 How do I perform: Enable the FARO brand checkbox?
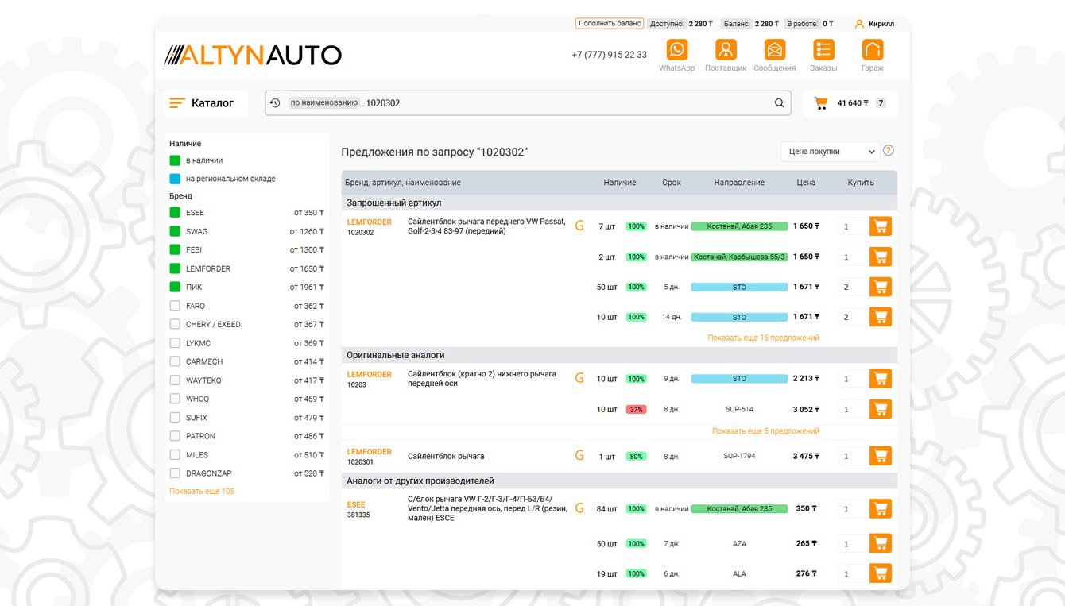coord(175,306)
